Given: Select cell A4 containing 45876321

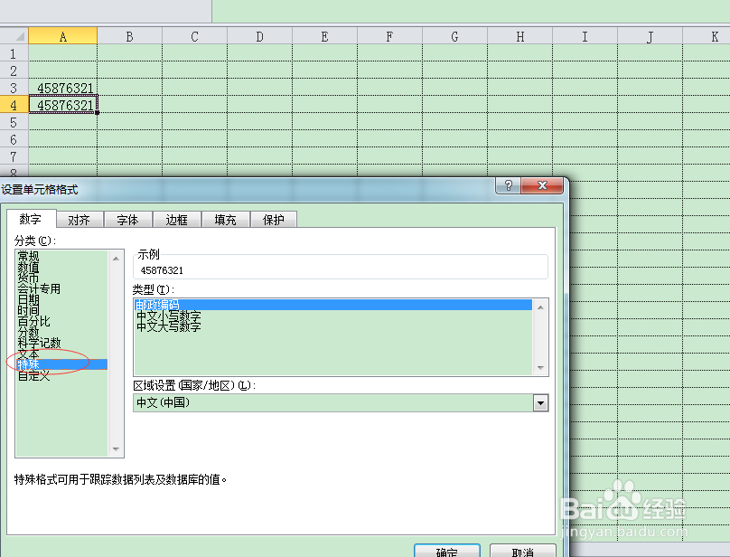Looking at the screenshot, I should [x=63, y=105].
